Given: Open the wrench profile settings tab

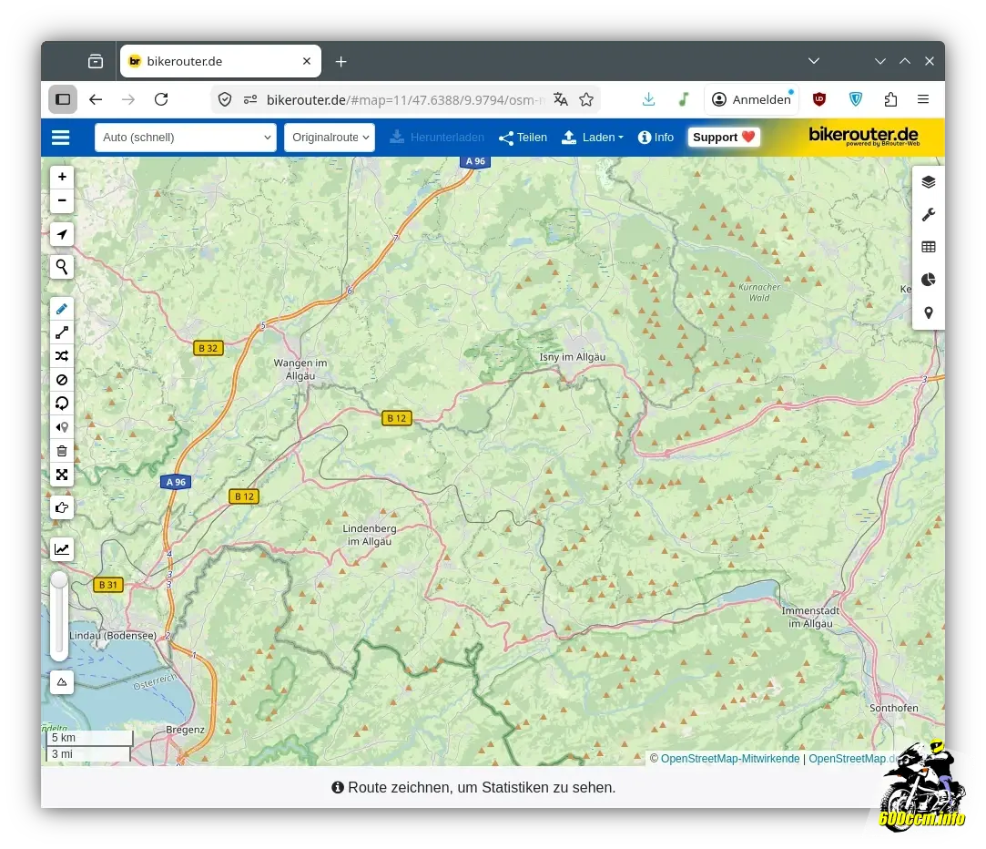Looking at the screenshot, I should coord(928,215).
